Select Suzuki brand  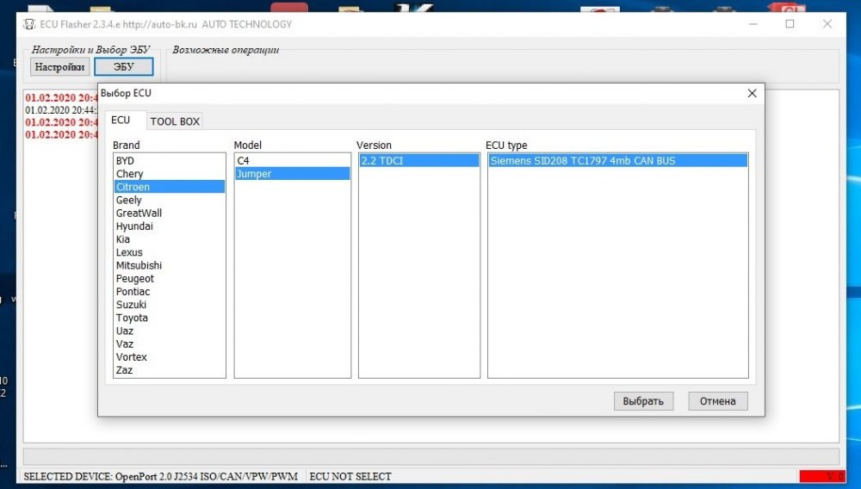click(169, 305)
